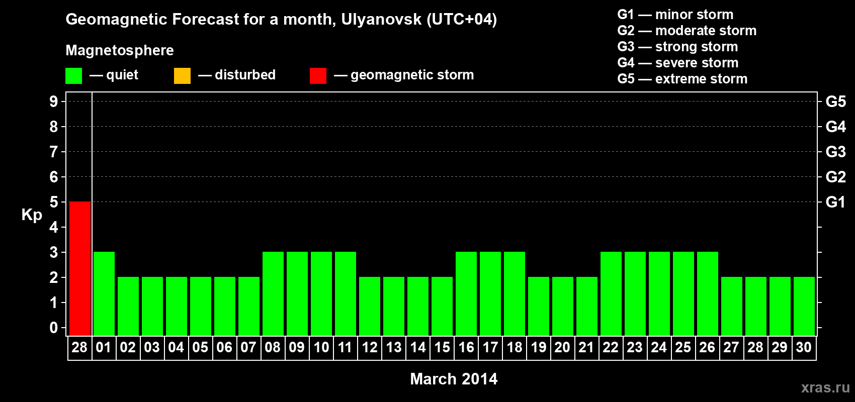Click the red bar for day 28

pyautogui.click(x=80, y=268)
